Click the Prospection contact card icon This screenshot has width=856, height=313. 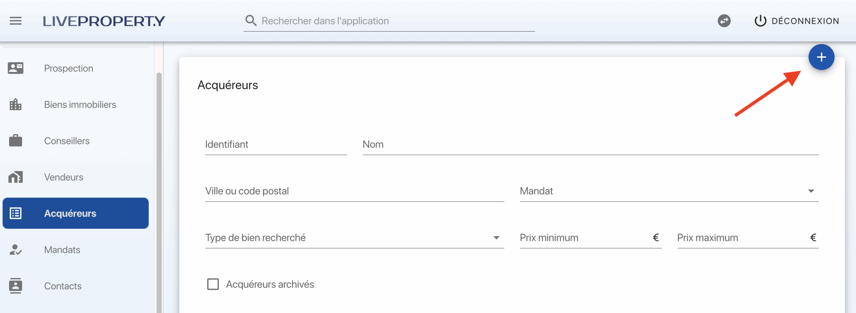point(15,68)
